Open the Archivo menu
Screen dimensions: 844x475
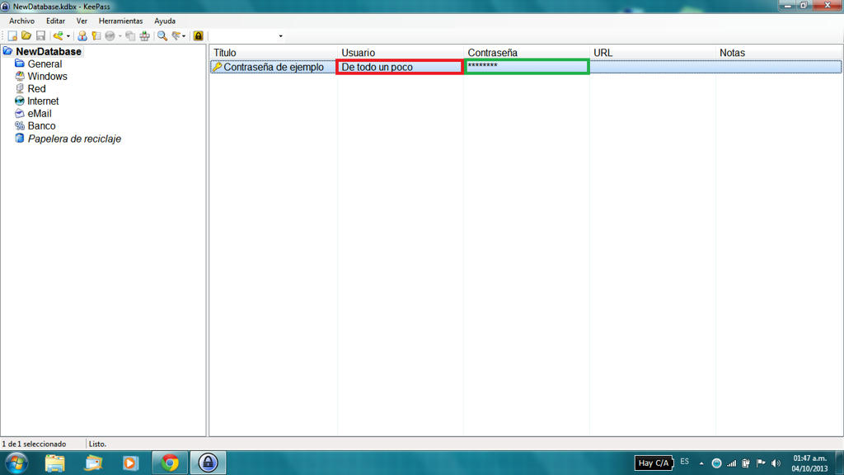tap(21, 21)
